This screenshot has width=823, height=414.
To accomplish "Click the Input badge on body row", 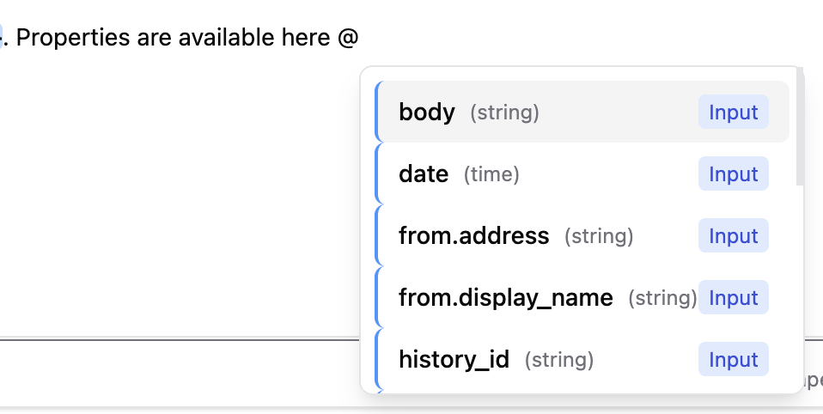I will point(733,113).
